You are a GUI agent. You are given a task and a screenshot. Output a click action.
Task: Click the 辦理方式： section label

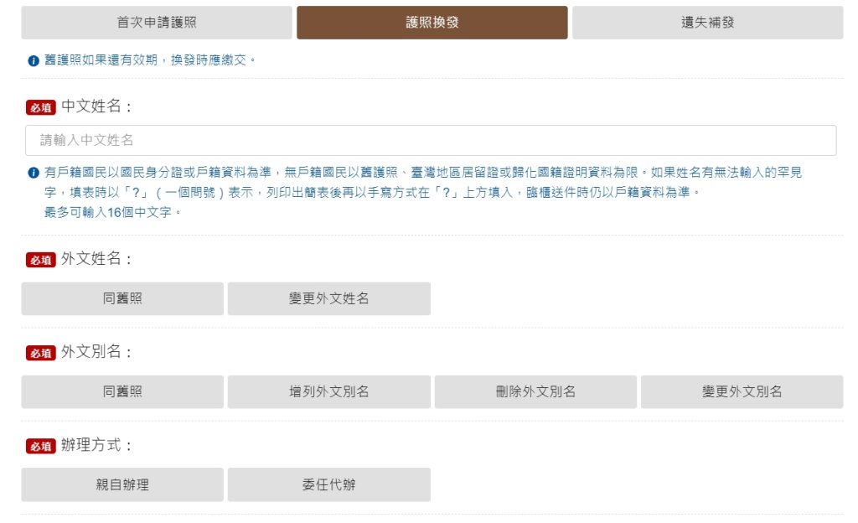(x=97, y=445)
